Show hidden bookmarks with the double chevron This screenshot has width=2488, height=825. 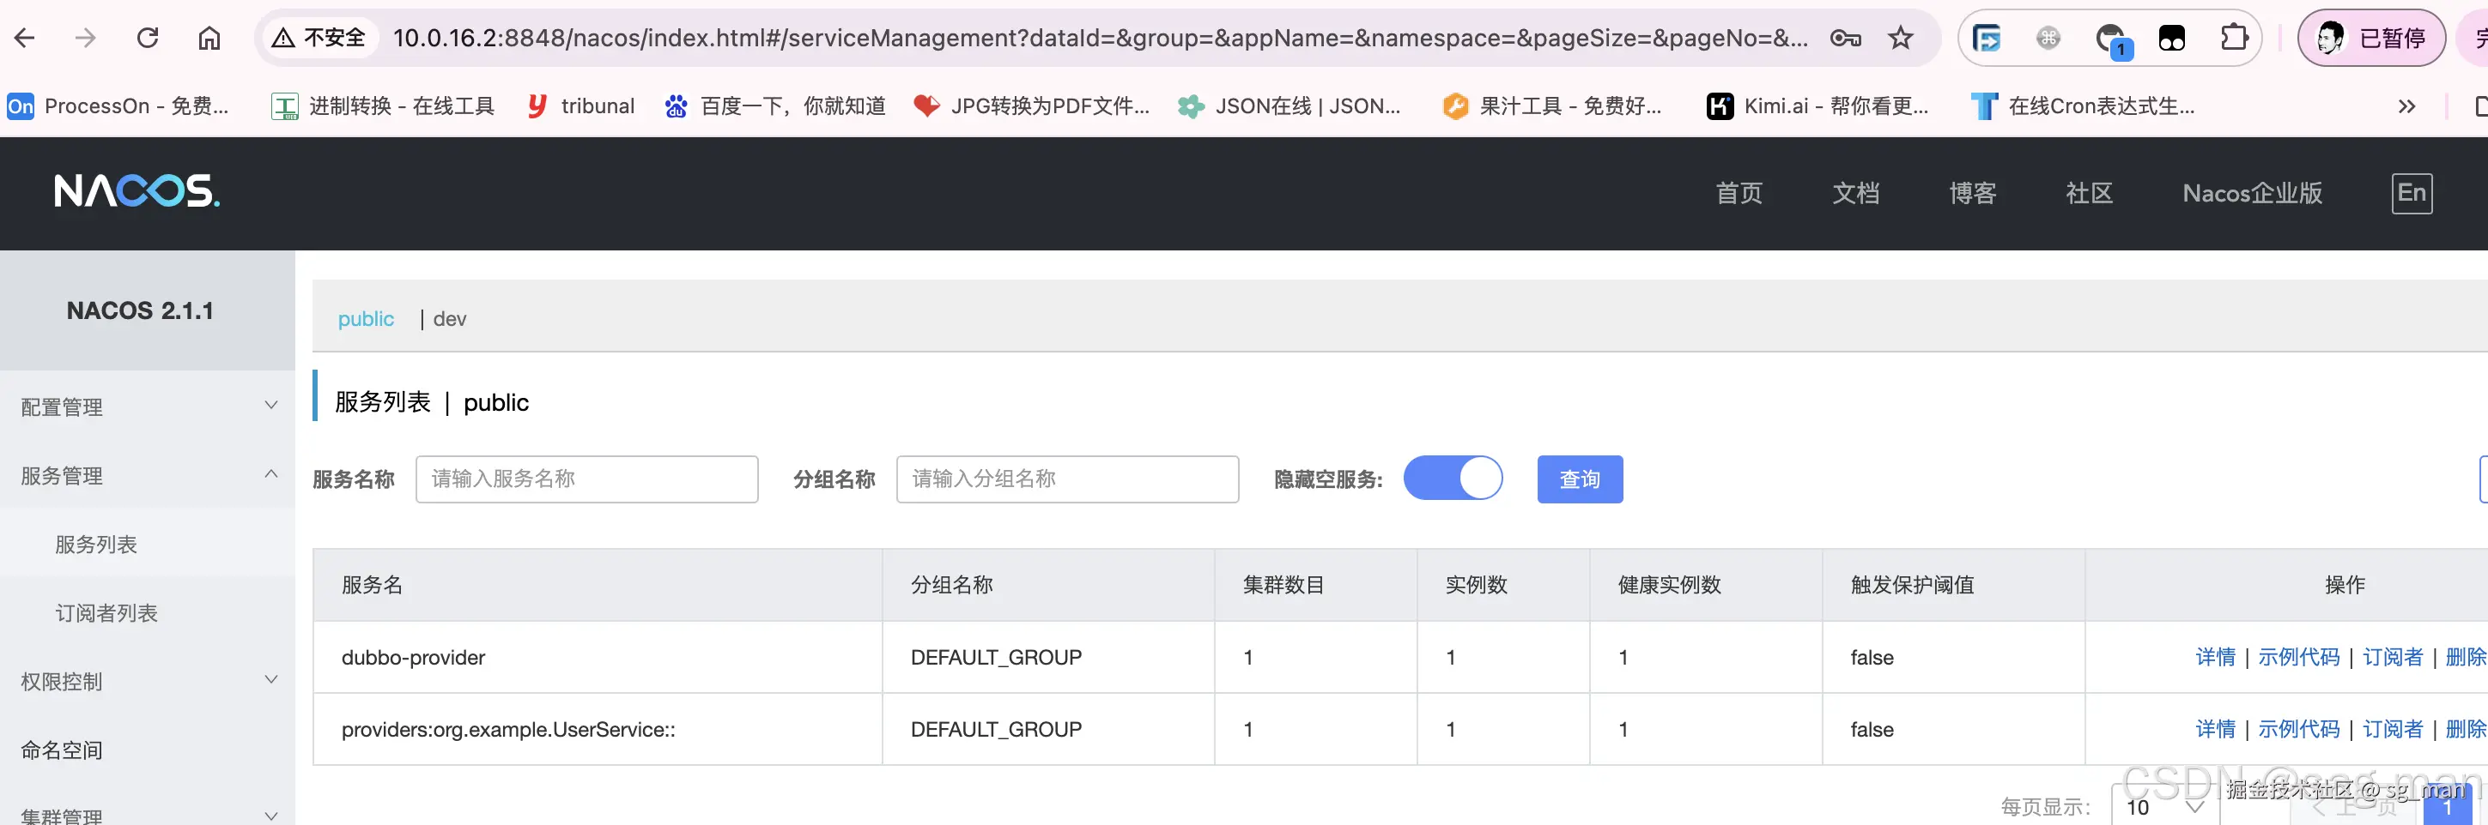(2406, 106)
